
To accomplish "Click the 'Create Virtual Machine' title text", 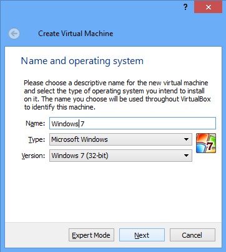I will point(76,34).
